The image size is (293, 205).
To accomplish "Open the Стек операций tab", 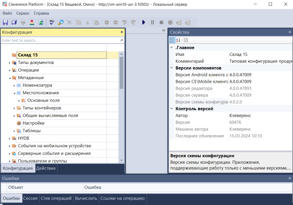I will tap(56, 198).
